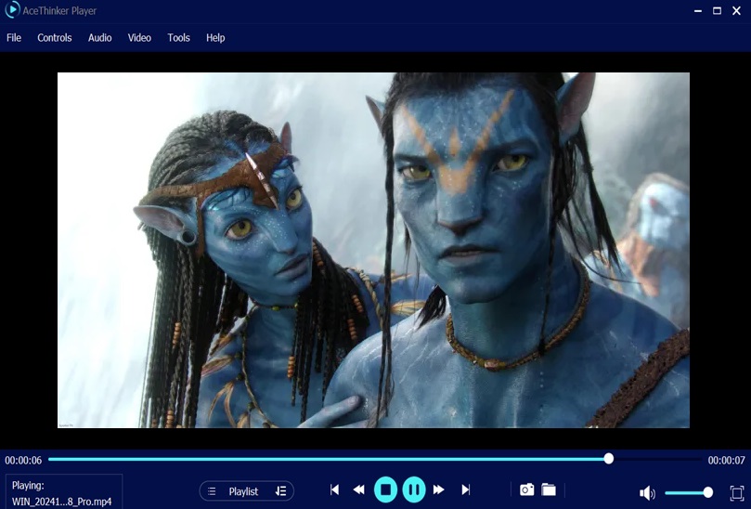Take a snapshot with camera icon
The image size is (751, 509).
(x=527, y=489)
